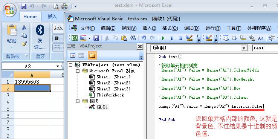Click the Name Box showing A2
This screenshot has height=139, width=278.
click(28, 66)
